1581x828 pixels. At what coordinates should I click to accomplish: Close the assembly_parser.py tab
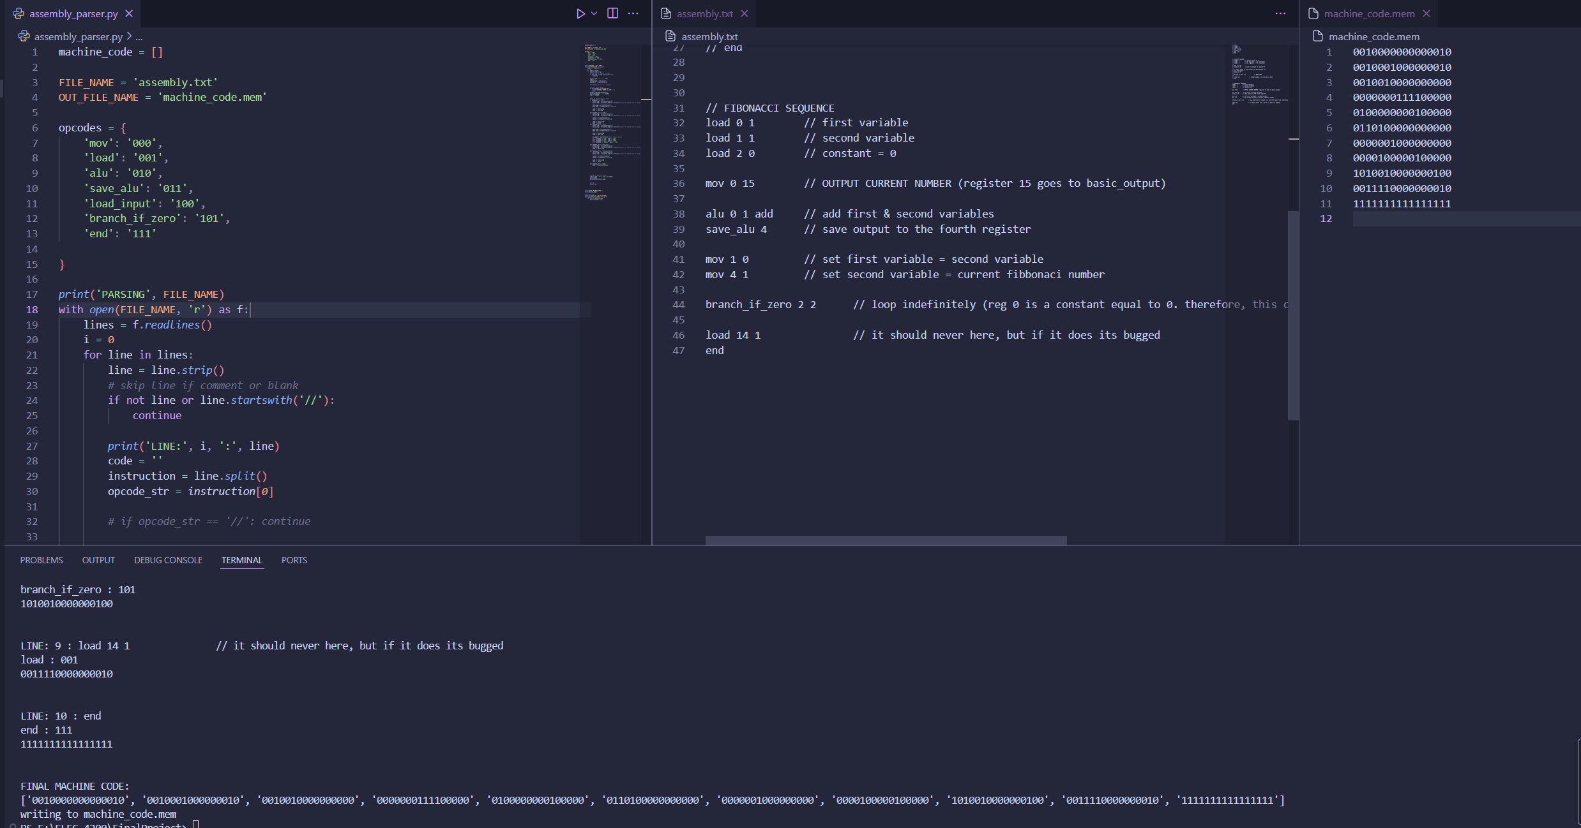[x=129, y=13]
